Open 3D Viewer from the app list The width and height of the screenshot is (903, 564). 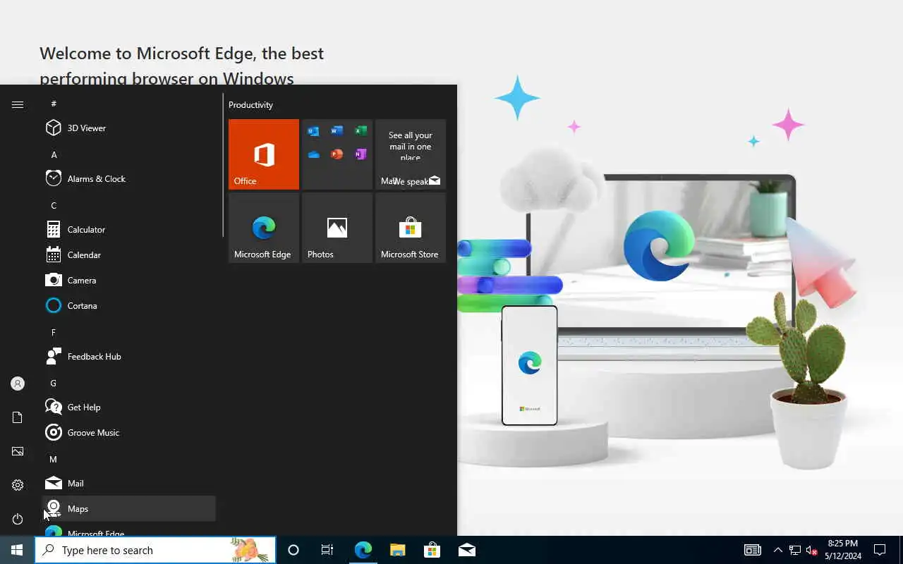click(x=128, y=128)
